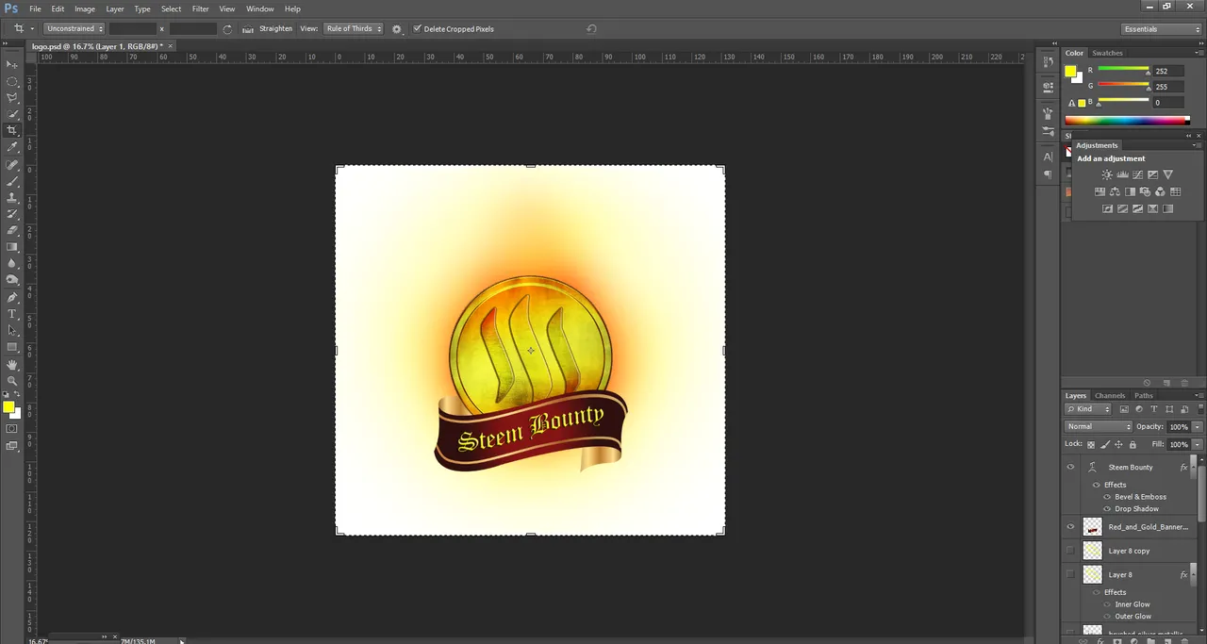Select the Clone Stamp tool
Viewport: 1207px width, 644px height.
click(x=12, y=197)
